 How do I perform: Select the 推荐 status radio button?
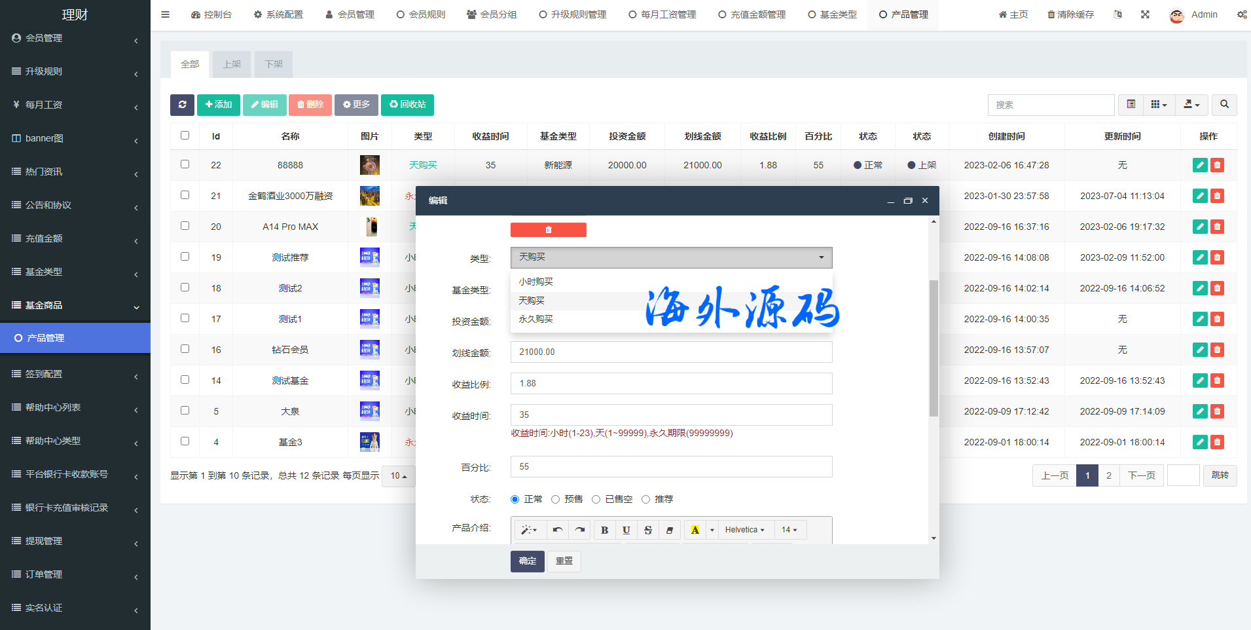(645, 500)
